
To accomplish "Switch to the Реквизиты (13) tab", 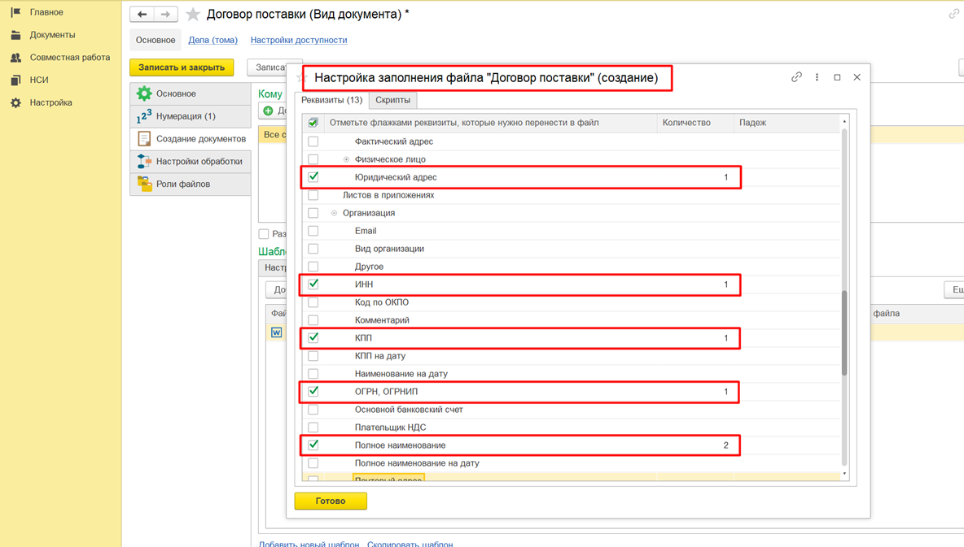I will (331, 100).
